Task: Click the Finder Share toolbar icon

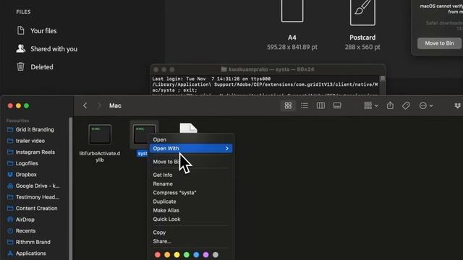Action: (x=390, y=105)
